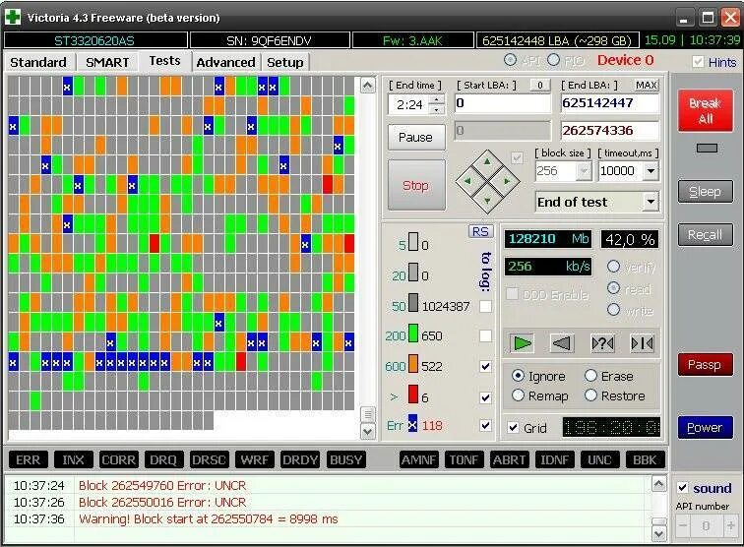Click block map scrollbar down arrow

[368, 431]
